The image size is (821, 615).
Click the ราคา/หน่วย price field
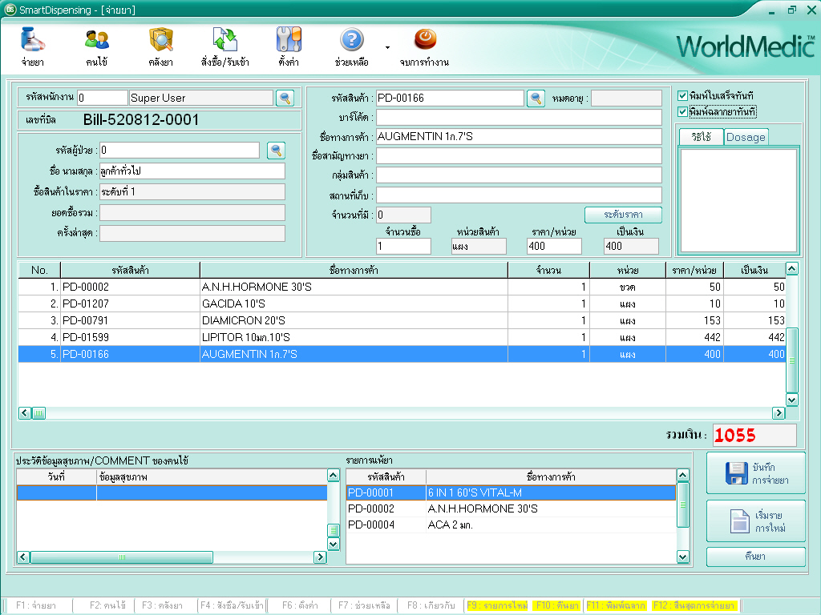554,246
